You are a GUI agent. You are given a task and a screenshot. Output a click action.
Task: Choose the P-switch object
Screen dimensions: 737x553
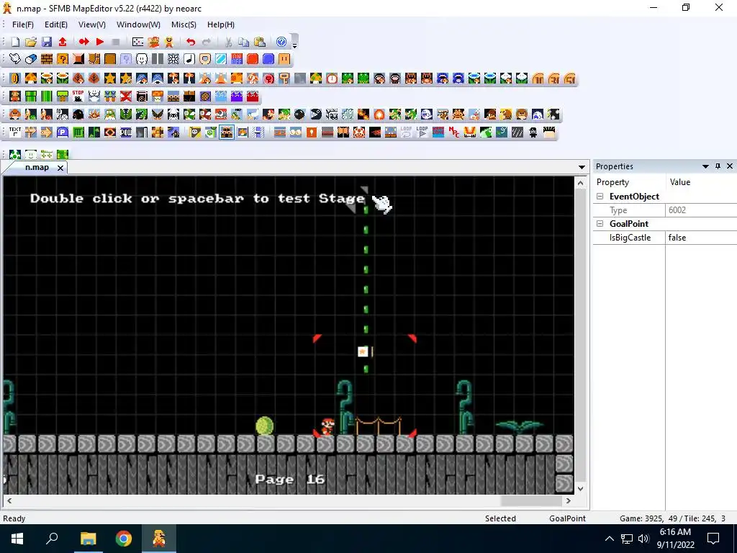[x=63, y=132]
